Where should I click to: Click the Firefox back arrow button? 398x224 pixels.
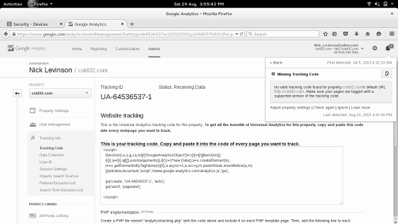(x=6, y=34)
